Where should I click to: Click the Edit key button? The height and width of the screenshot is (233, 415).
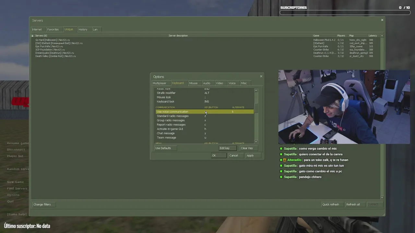(x=228, y=148)
